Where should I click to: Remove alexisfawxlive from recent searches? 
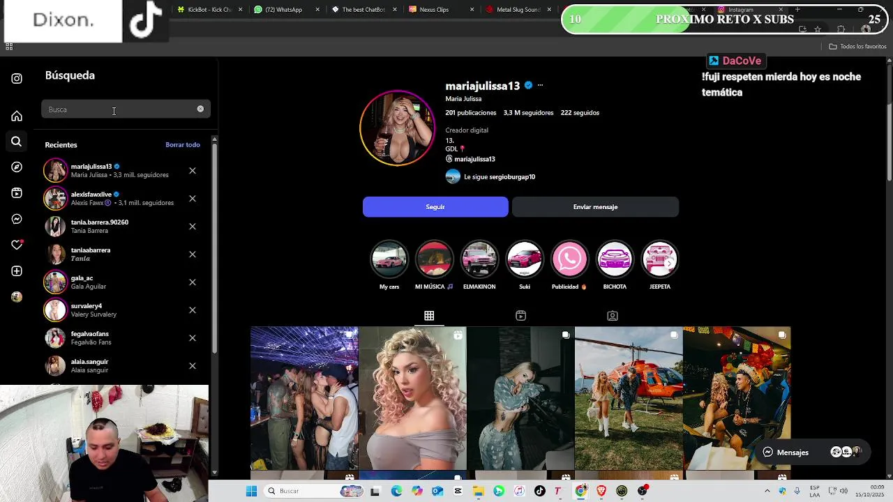tap(193, 199)
